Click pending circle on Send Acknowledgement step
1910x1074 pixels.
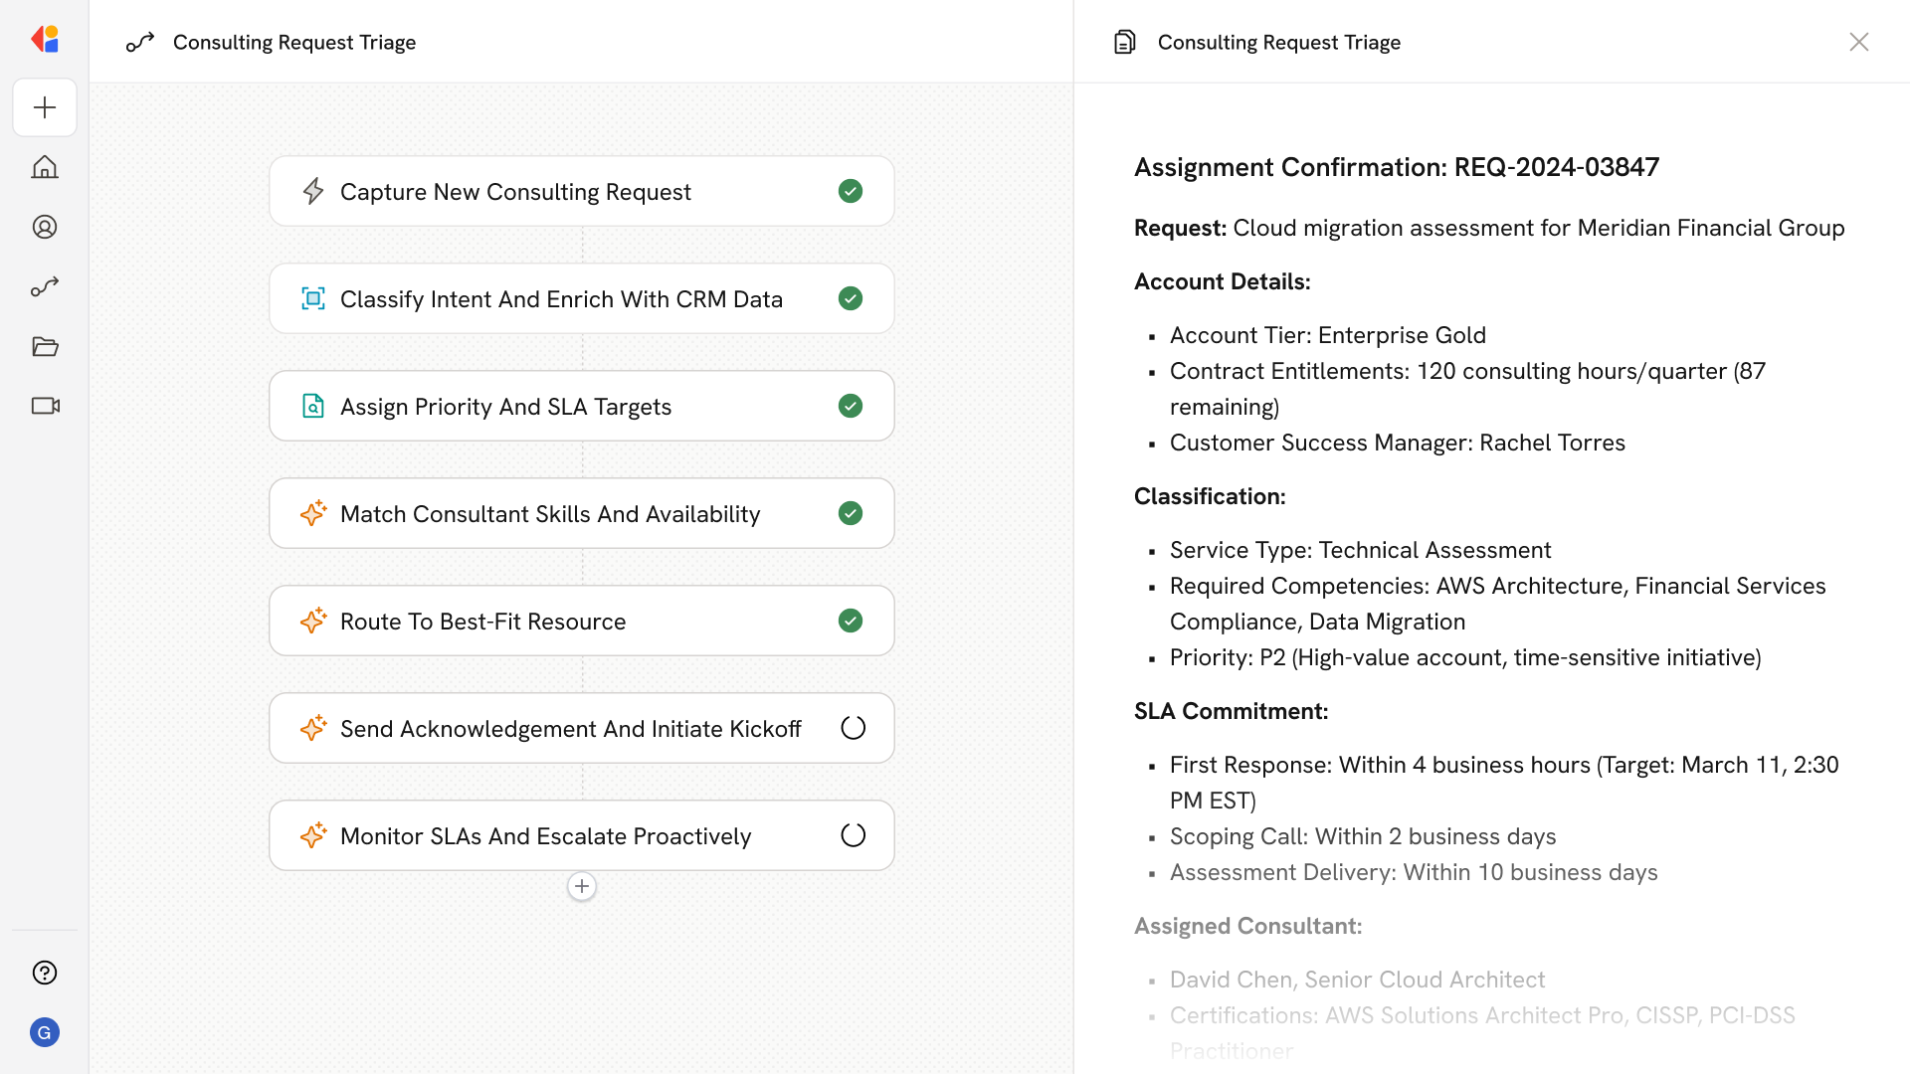pyautogui.click(x=853, y=728)
